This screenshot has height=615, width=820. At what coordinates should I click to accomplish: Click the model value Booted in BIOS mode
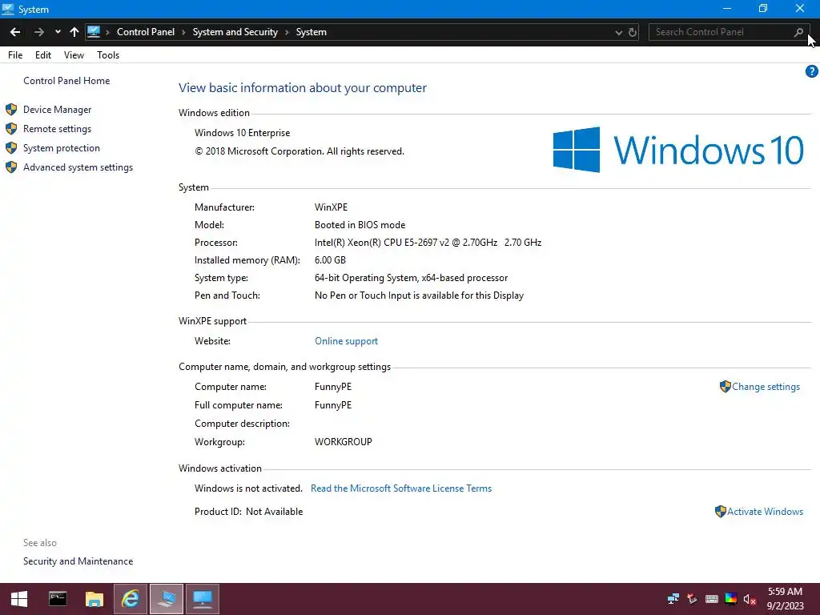360,225
